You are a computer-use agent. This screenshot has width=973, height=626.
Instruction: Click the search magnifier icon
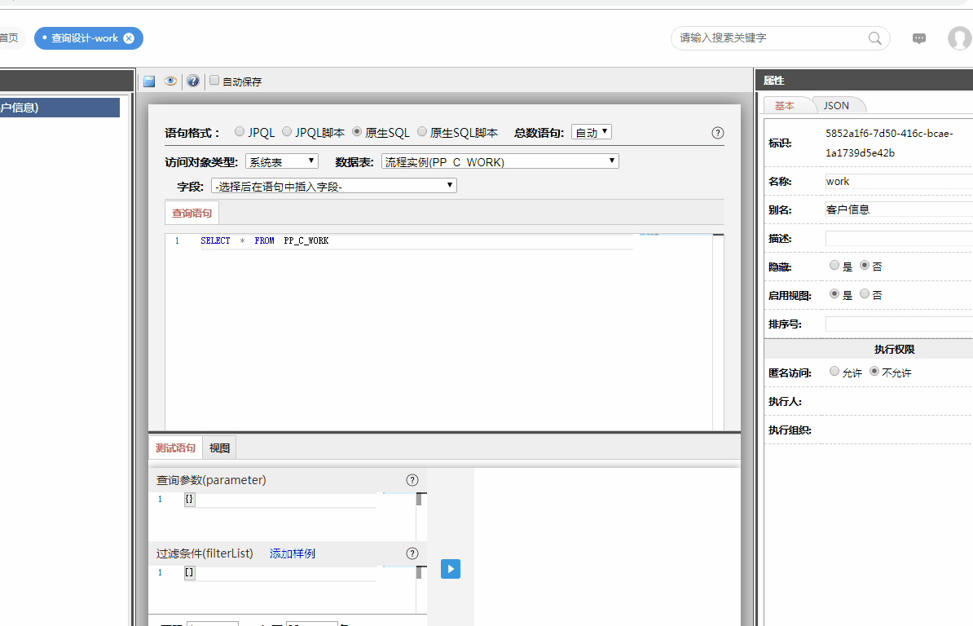[874, 38]
